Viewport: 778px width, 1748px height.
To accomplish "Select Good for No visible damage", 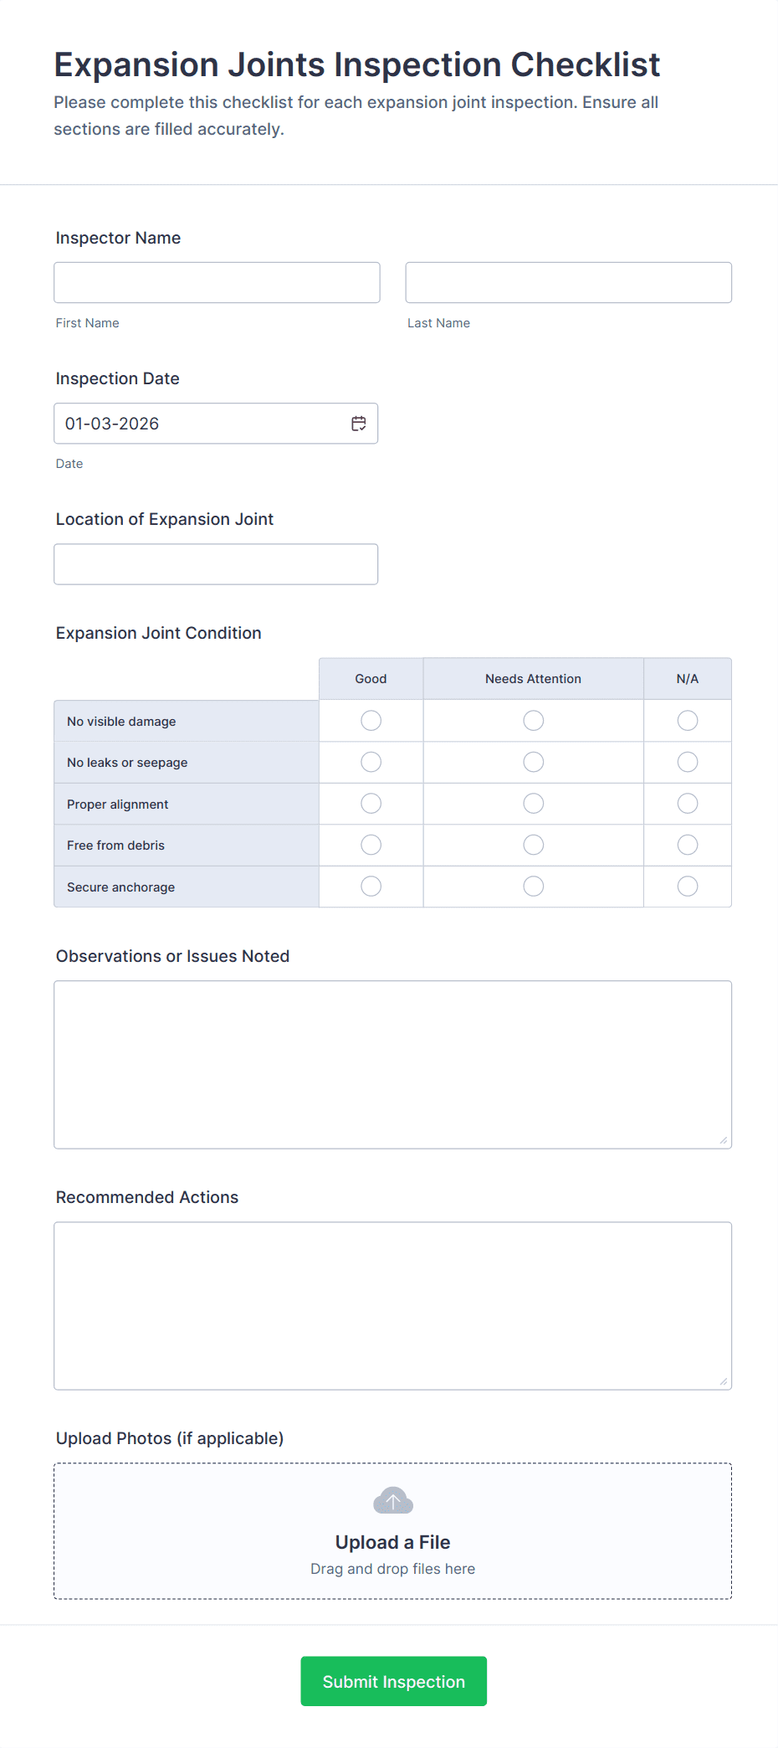I will pos(371,720).
